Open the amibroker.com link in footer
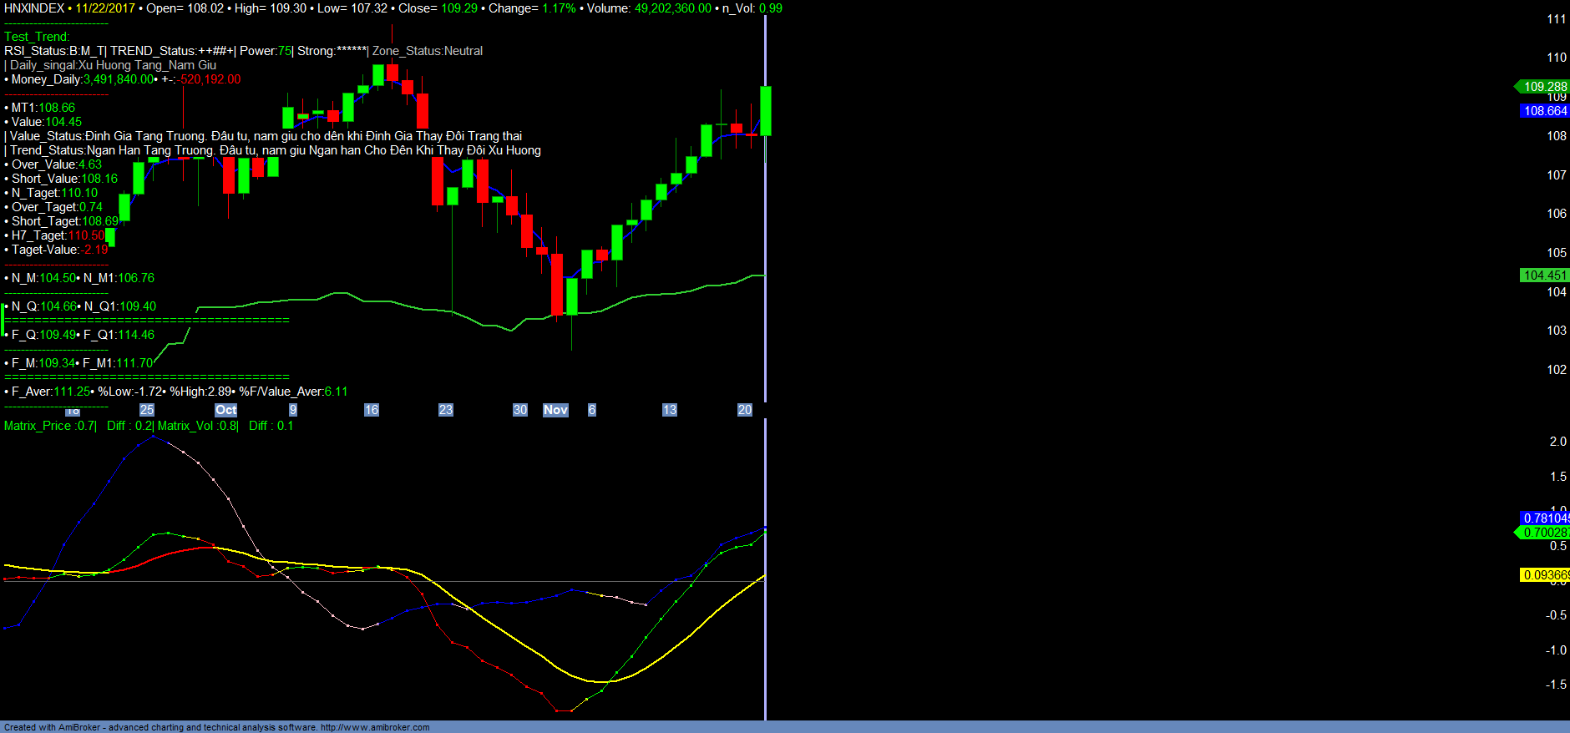 (x=374, y=727)
